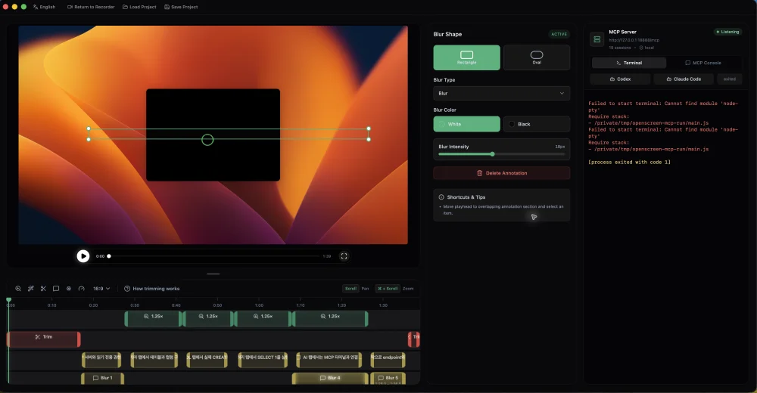Click the top-right corner handle of the blur selection
The height and width of the screenshot is (393, 757).
coord(369,128)
